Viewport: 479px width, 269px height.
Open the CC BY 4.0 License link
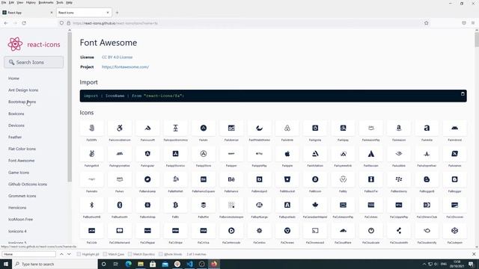click(118, 57)
